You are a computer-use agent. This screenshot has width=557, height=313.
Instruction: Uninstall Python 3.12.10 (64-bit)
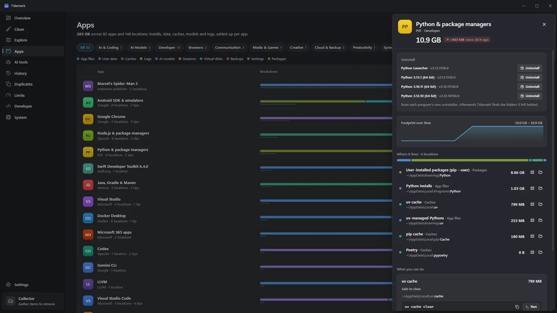click(530, 96)
